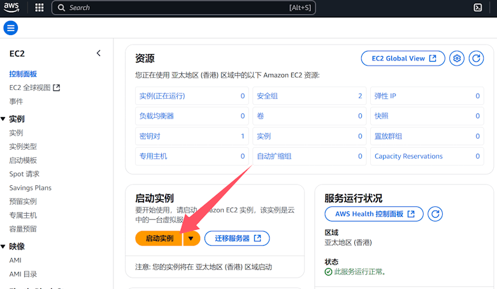The width and height of the screenshot is (497, 289).
Task: Click the 启动实例 orange button
Action: coord(159,238)
